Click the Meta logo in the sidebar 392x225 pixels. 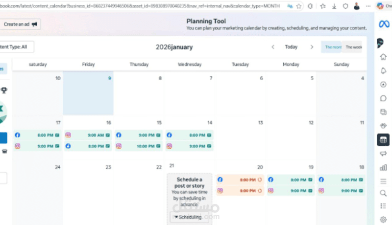pyautogui.click(x=384, y=24)
